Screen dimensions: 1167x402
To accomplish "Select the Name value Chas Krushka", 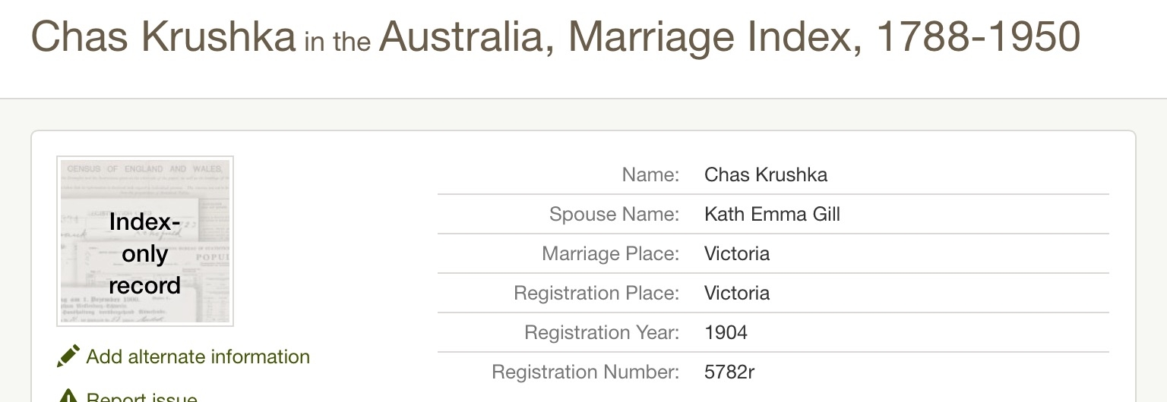I will coord(766,174).
